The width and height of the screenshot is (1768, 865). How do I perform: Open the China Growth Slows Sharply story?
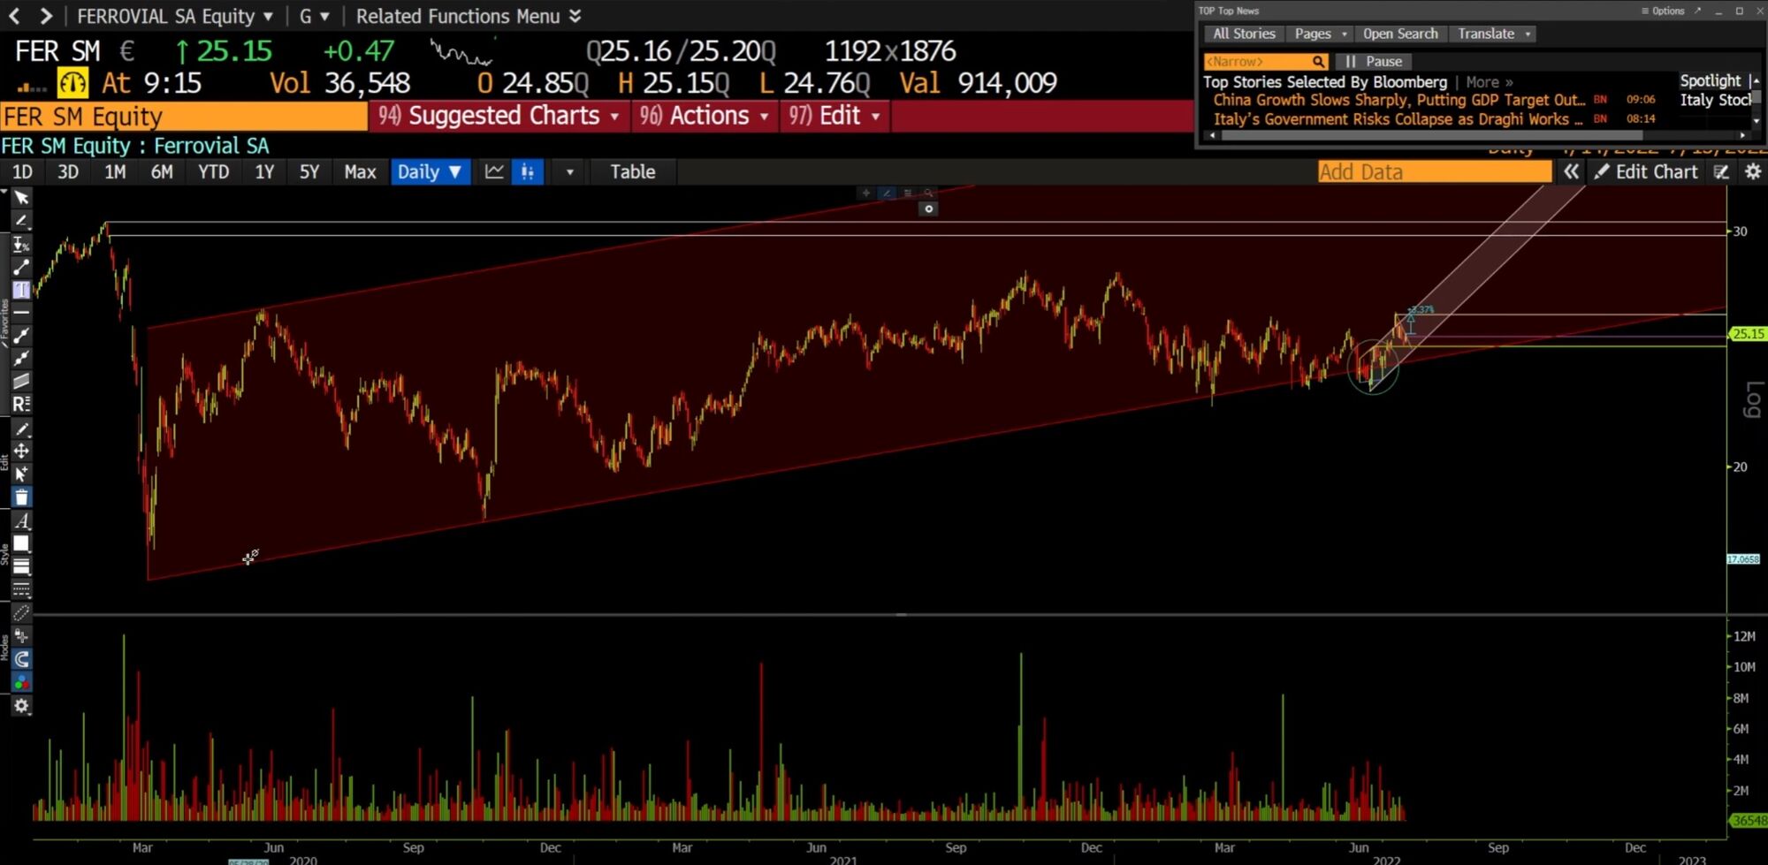coord(1398,100)
